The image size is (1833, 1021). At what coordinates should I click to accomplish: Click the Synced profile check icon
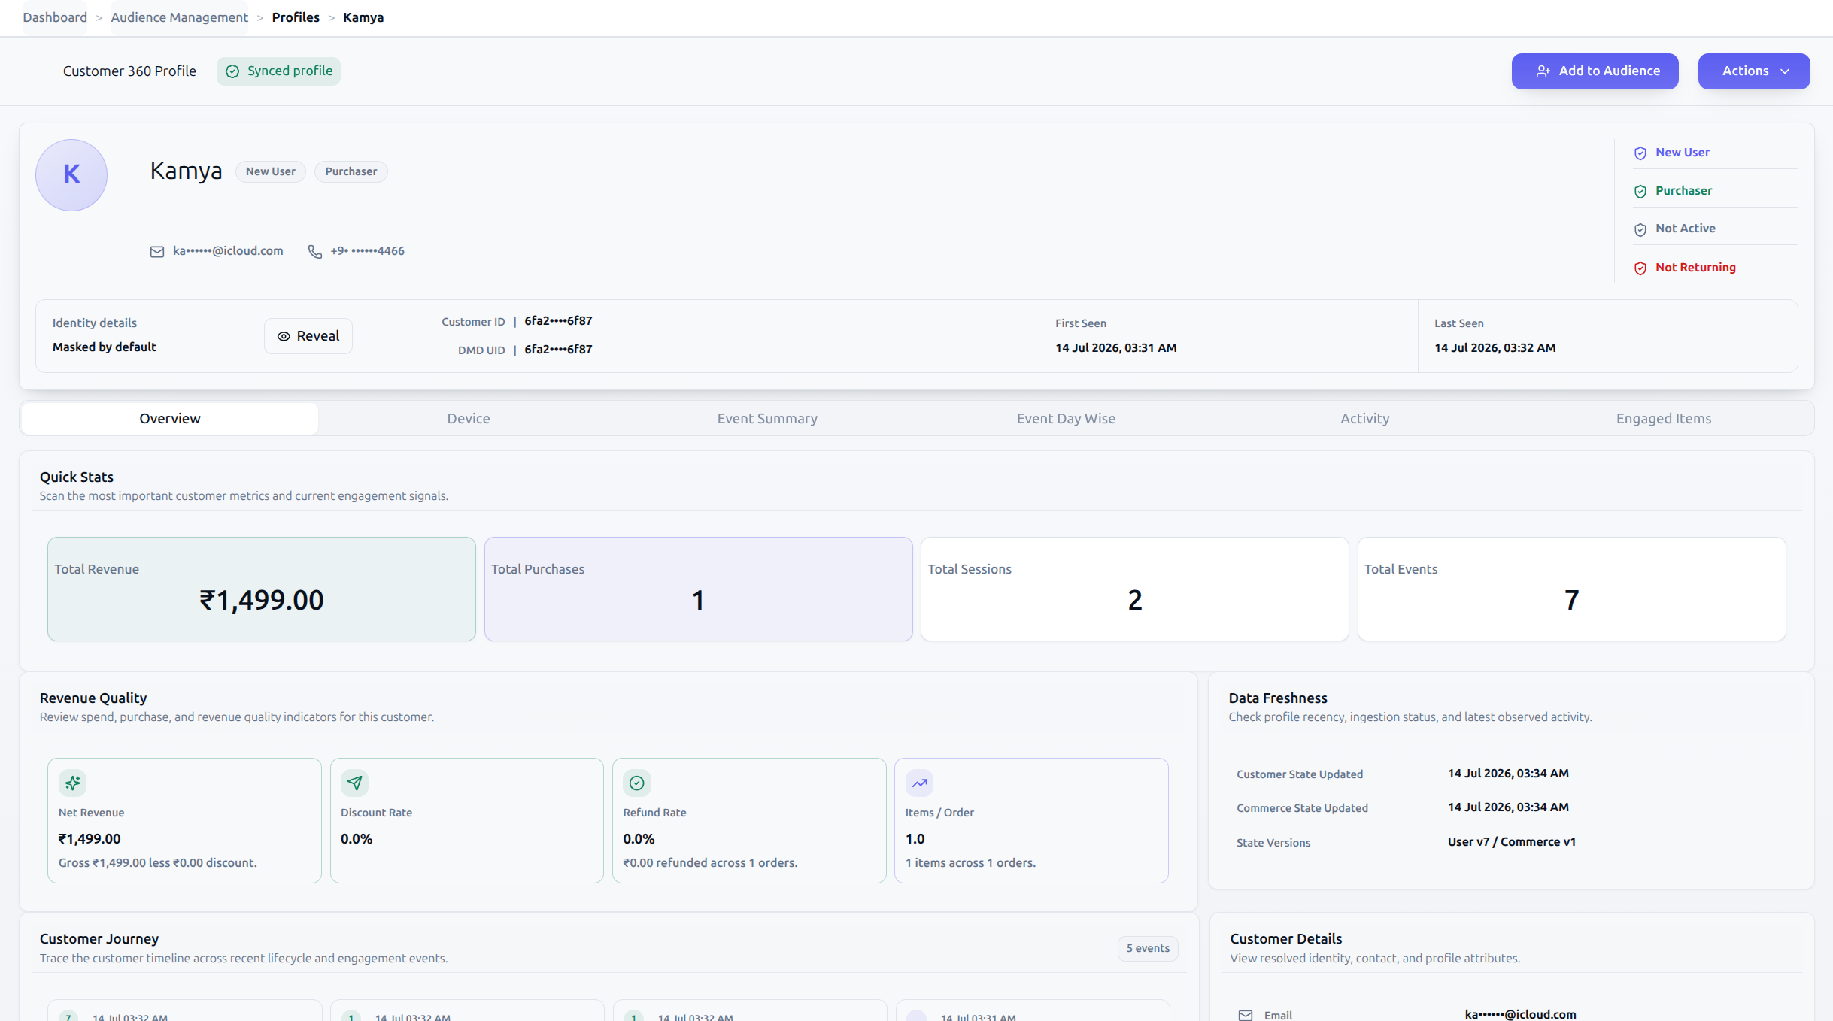[232, 71]
